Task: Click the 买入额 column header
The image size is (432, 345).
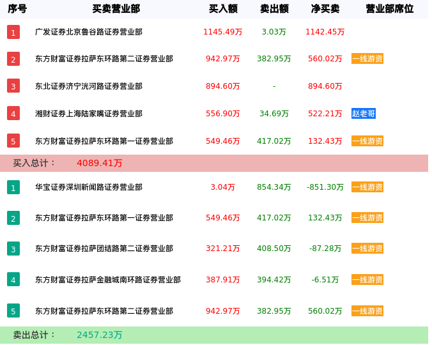Action: 223,9
